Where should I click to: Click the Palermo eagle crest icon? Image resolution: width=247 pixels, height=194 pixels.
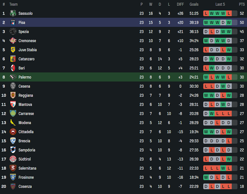pos(13,77)
